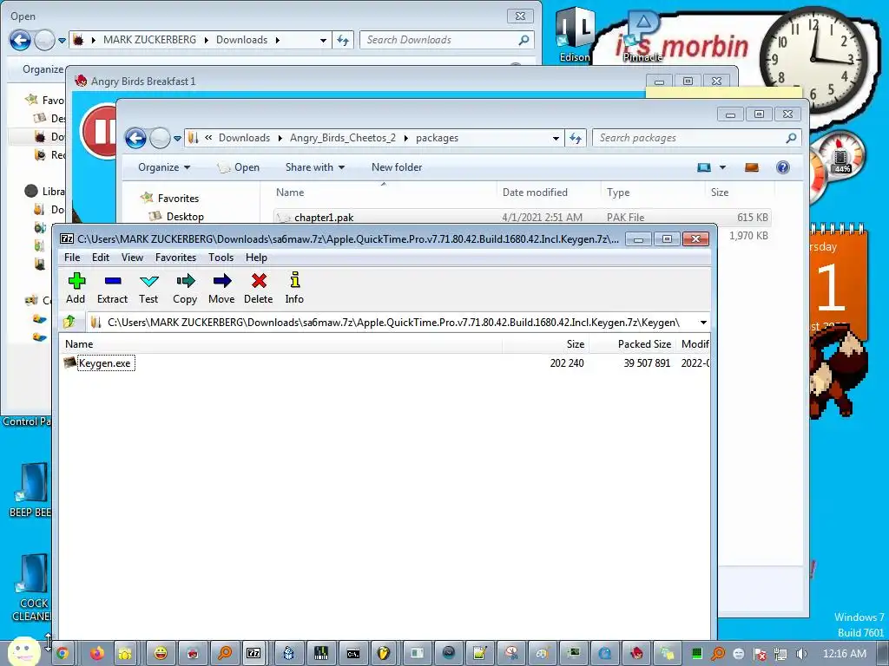889x666 pixels.
Task: Go up one folder level in 7-Zip
Action: (x=69, y=322)
